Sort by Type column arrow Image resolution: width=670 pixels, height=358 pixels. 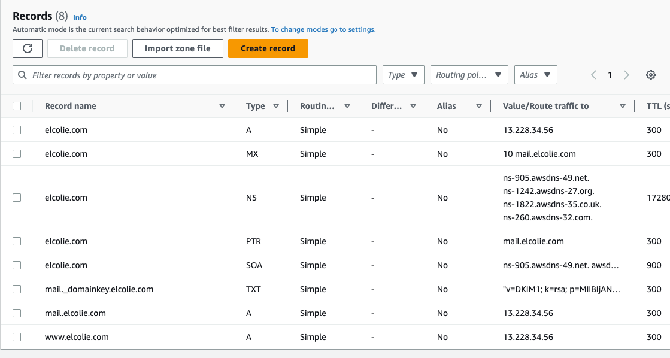point(276,106)
